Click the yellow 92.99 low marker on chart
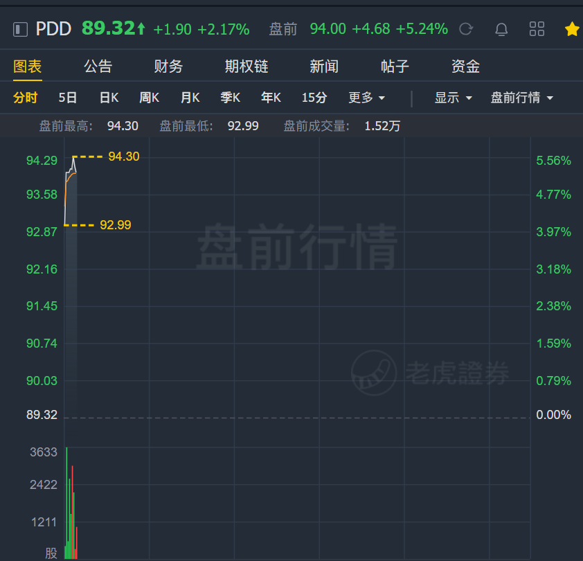This screenshot has width=583, height=561. point(116,225)
